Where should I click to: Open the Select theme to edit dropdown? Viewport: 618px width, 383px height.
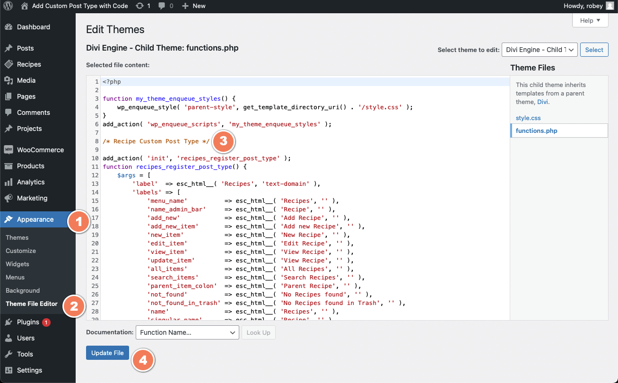coord(540,50)
